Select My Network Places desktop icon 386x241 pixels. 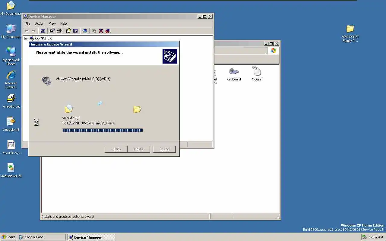tap(11, 56)
